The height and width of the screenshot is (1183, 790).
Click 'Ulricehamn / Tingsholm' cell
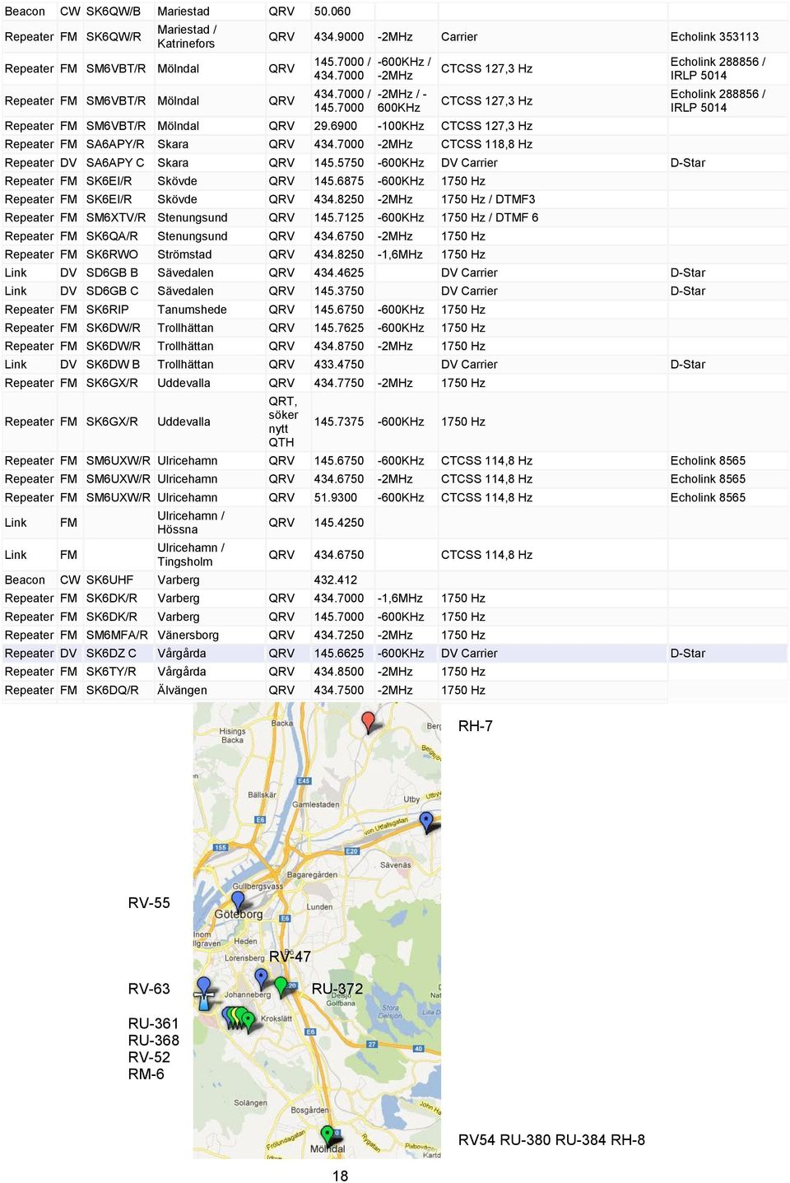tap(191, 555)
